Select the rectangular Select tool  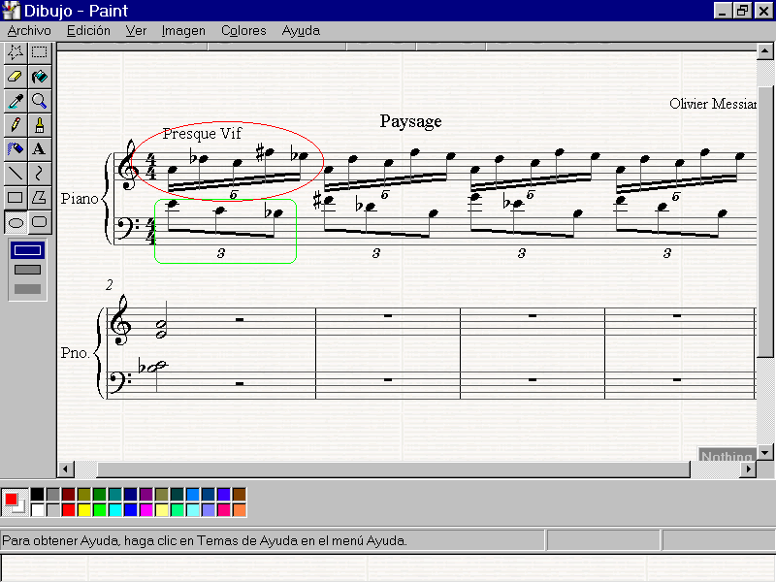[39, 52]
